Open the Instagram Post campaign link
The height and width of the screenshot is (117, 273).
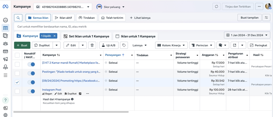pos(52,89)
